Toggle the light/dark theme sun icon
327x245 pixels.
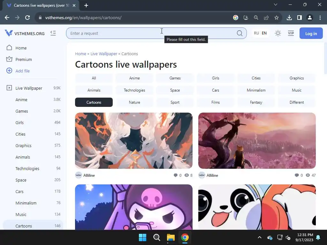[x=278, y=33]
